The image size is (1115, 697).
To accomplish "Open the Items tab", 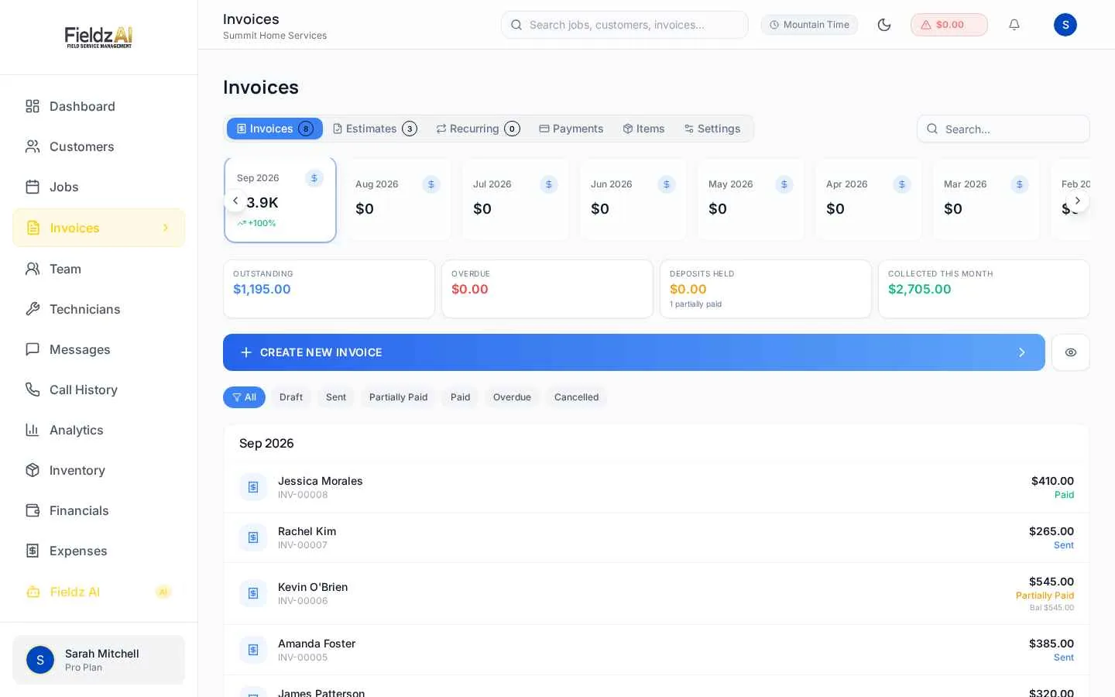I will [x=644, y=129].
